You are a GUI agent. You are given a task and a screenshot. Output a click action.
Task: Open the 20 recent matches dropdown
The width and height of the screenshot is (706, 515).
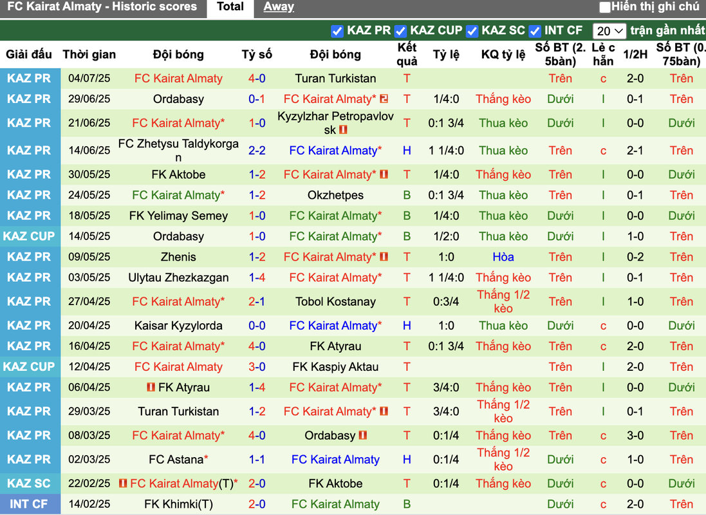pos(609,31)
